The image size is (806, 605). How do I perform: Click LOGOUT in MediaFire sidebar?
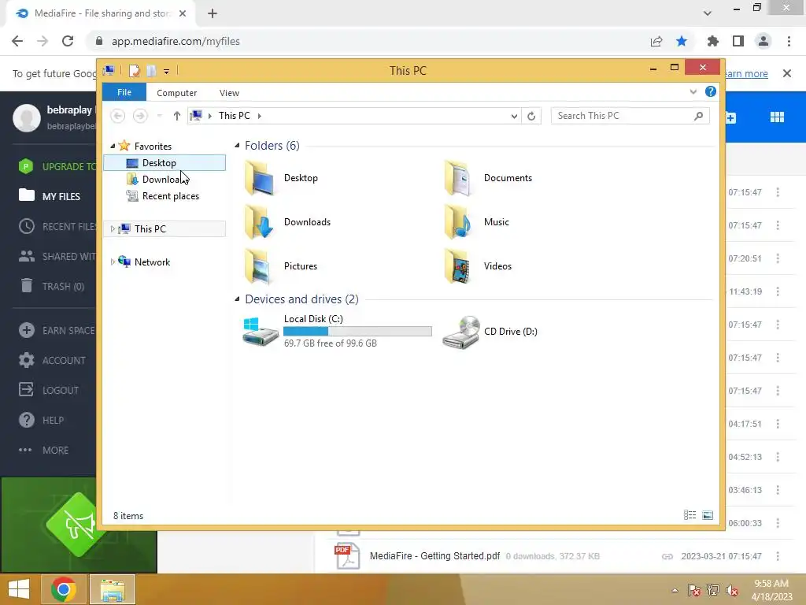tap(49, 390)
